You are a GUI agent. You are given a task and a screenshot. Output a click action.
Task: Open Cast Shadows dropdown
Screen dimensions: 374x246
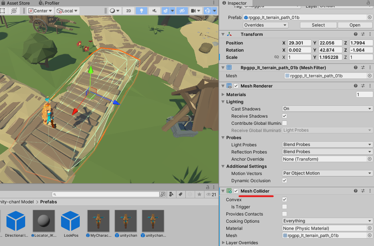(327, 109)
